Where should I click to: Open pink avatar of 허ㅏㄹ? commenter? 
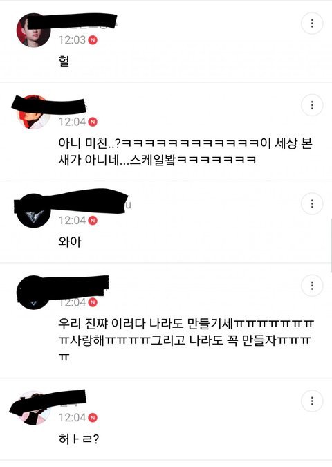tap(33, 408)
